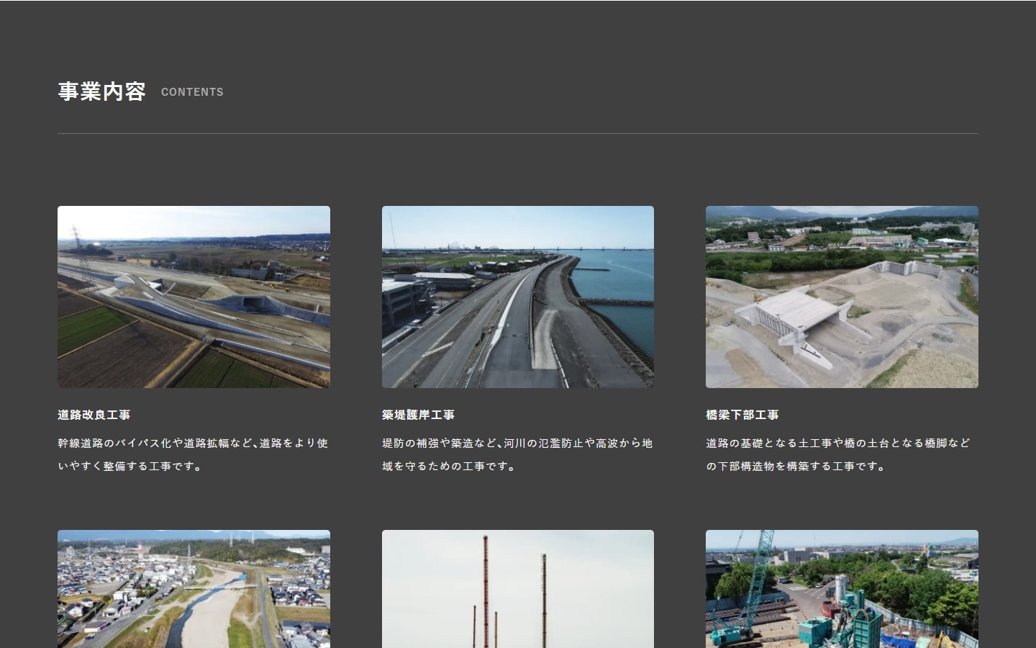
Task: Click the 橋梁下部工事 title
Action: 742,415
